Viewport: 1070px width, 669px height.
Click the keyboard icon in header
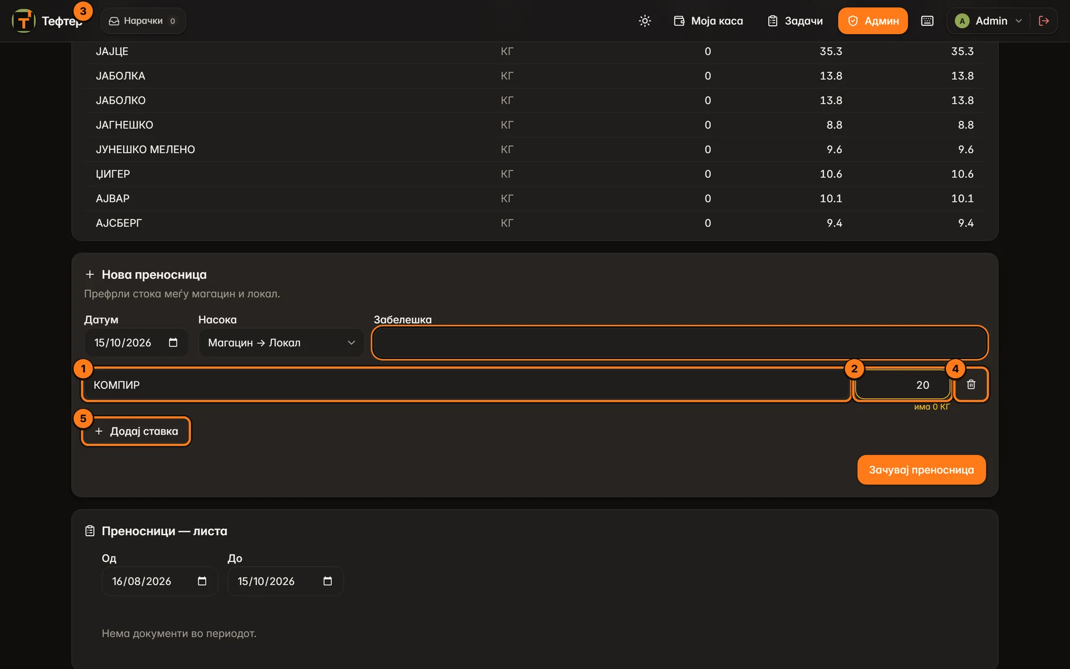[927, 21]
